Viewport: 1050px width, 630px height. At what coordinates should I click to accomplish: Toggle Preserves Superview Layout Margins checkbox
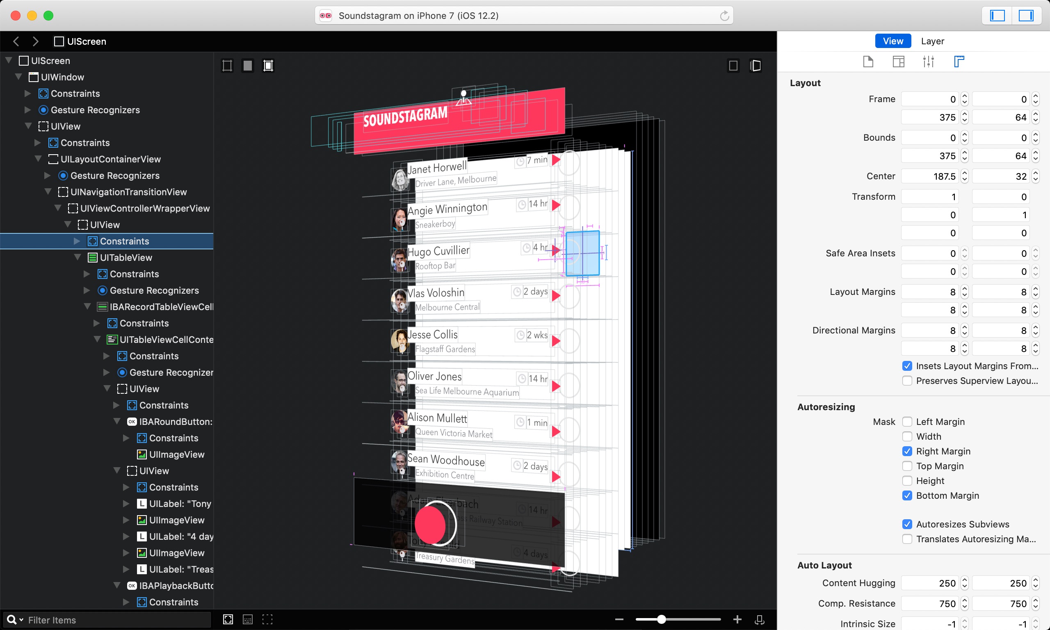(907, 381)
